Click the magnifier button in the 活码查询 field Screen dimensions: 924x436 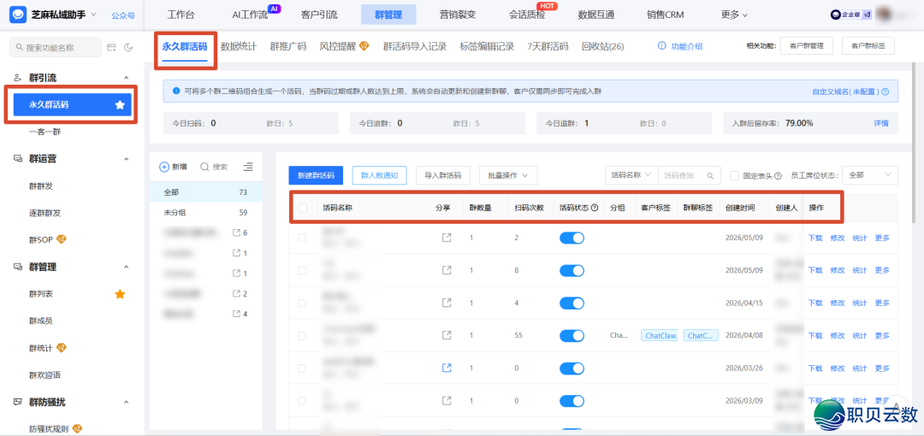(x=711, y=175)
